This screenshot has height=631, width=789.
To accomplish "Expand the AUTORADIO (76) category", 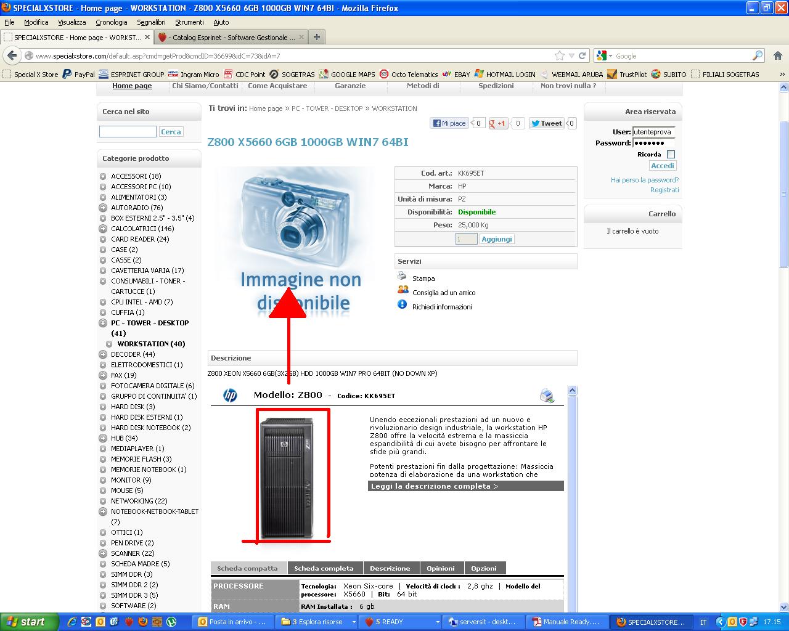I will (x=103, y=208).
